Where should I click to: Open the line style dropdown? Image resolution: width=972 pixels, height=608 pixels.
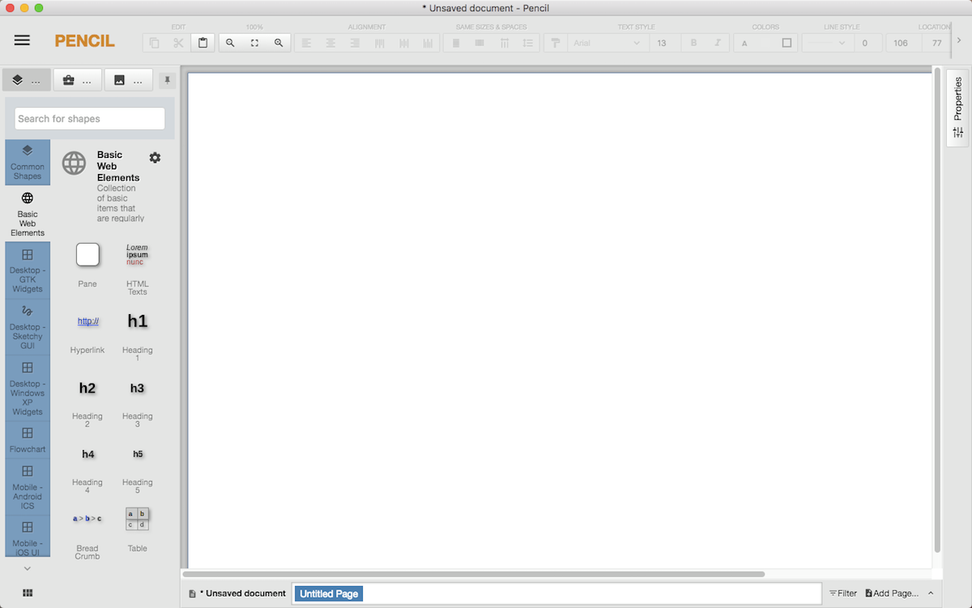826,43
